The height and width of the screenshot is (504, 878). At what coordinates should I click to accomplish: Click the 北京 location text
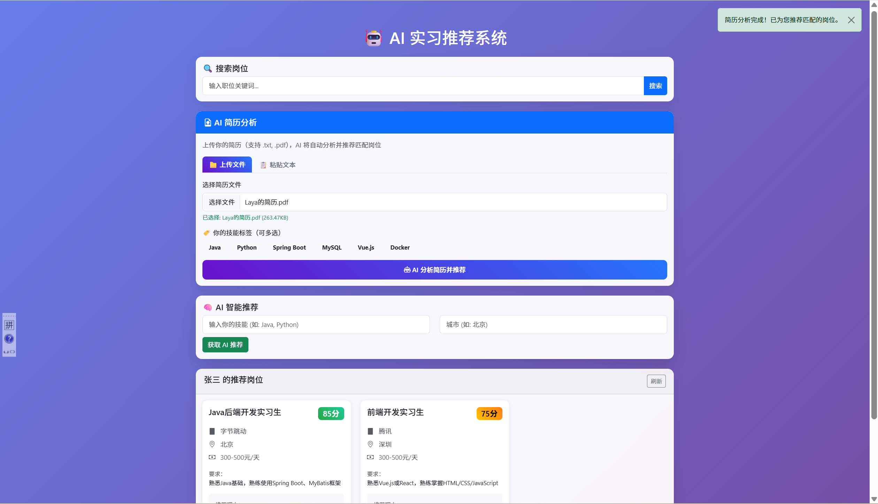click(x=227, y=444)
